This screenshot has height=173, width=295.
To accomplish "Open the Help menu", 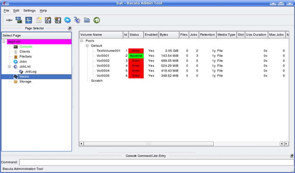I will [x=43, y=11].
